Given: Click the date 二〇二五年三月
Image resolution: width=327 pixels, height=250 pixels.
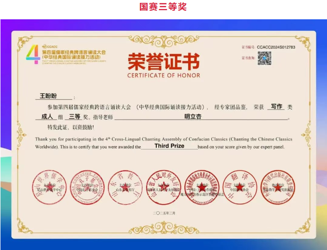Looking at the screenshot, I should [164, 213].
